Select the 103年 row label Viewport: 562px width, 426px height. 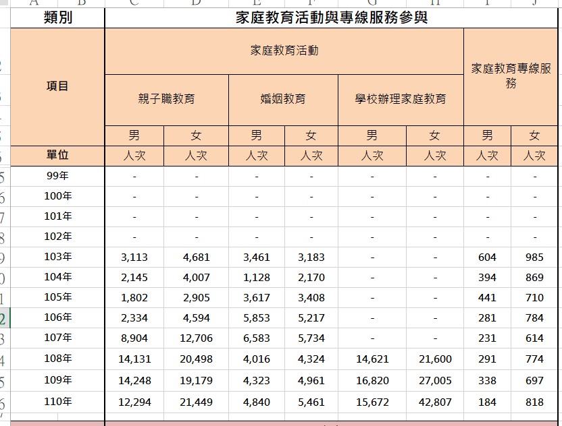click(x=57, y=257)
